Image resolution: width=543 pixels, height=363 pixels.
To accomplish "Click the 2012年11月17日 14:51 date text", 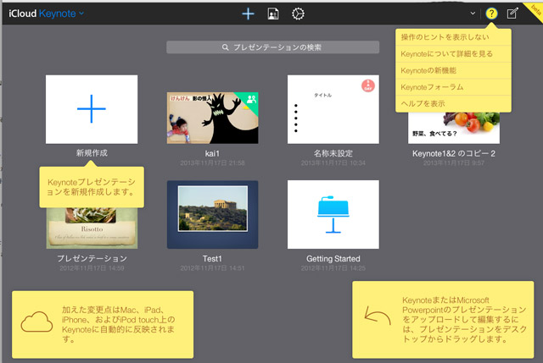I will tap(212, 268).
